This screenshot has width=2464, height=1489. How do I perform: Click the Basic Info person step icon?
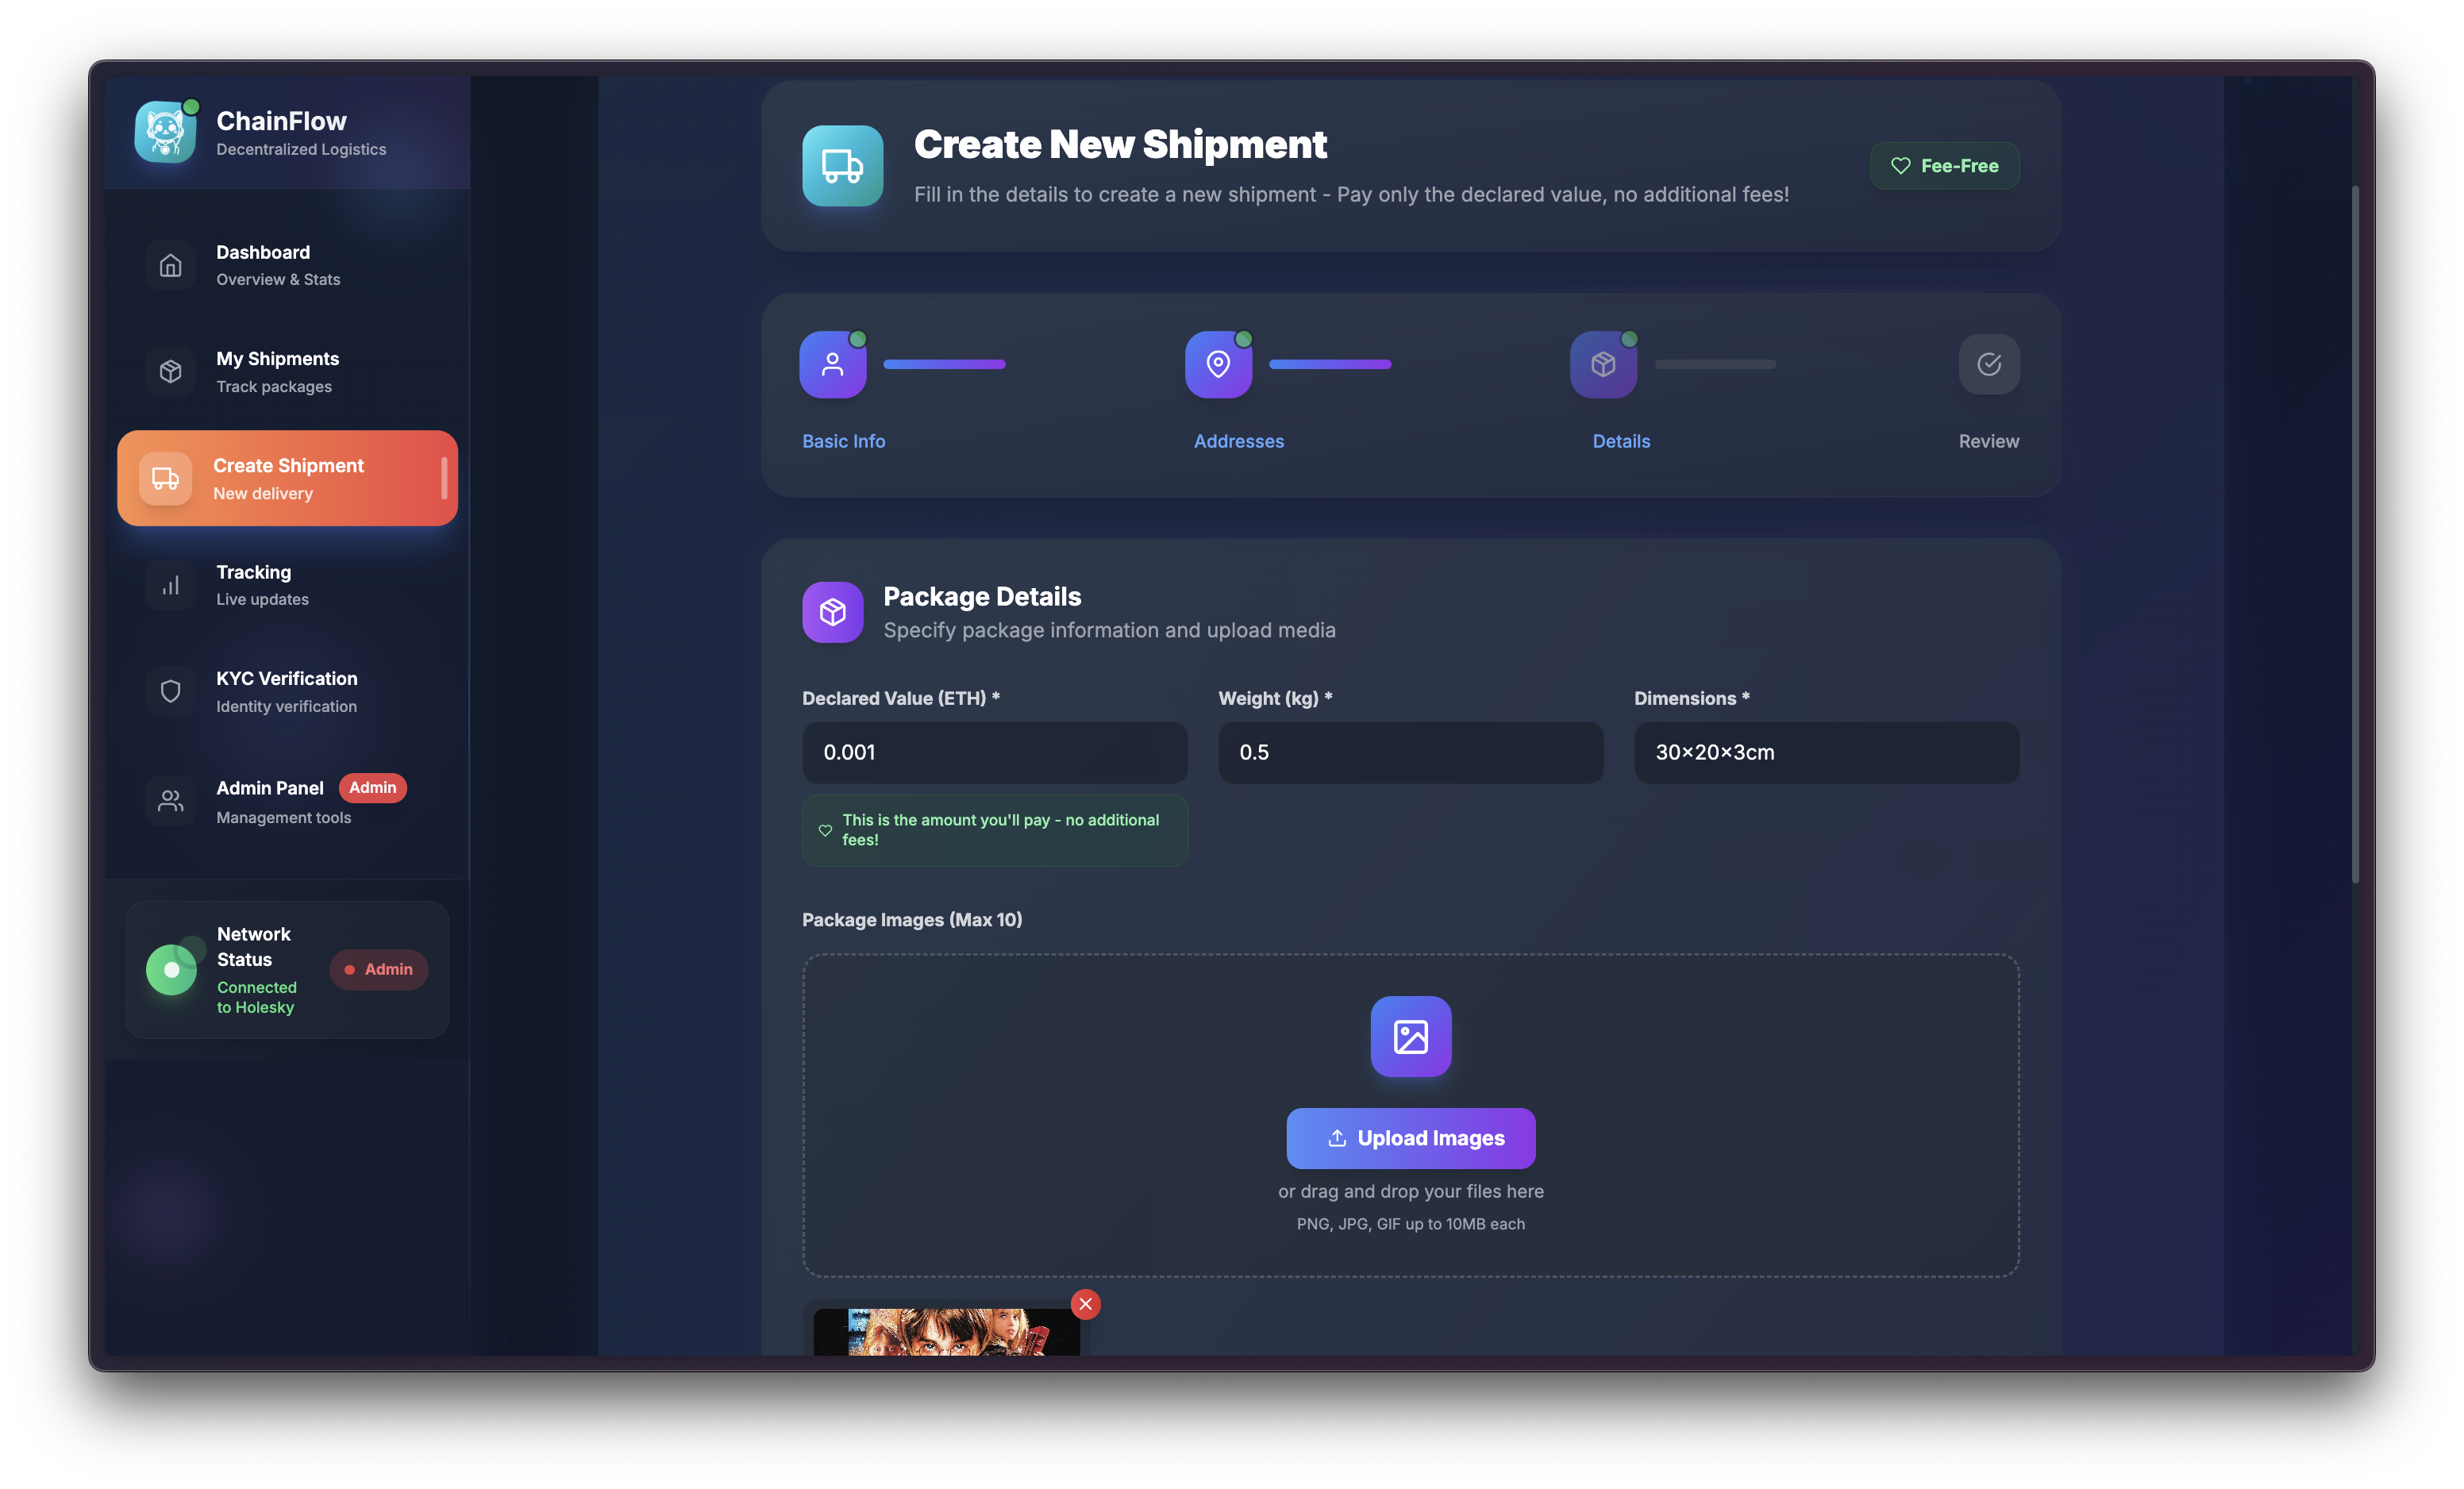832,364
